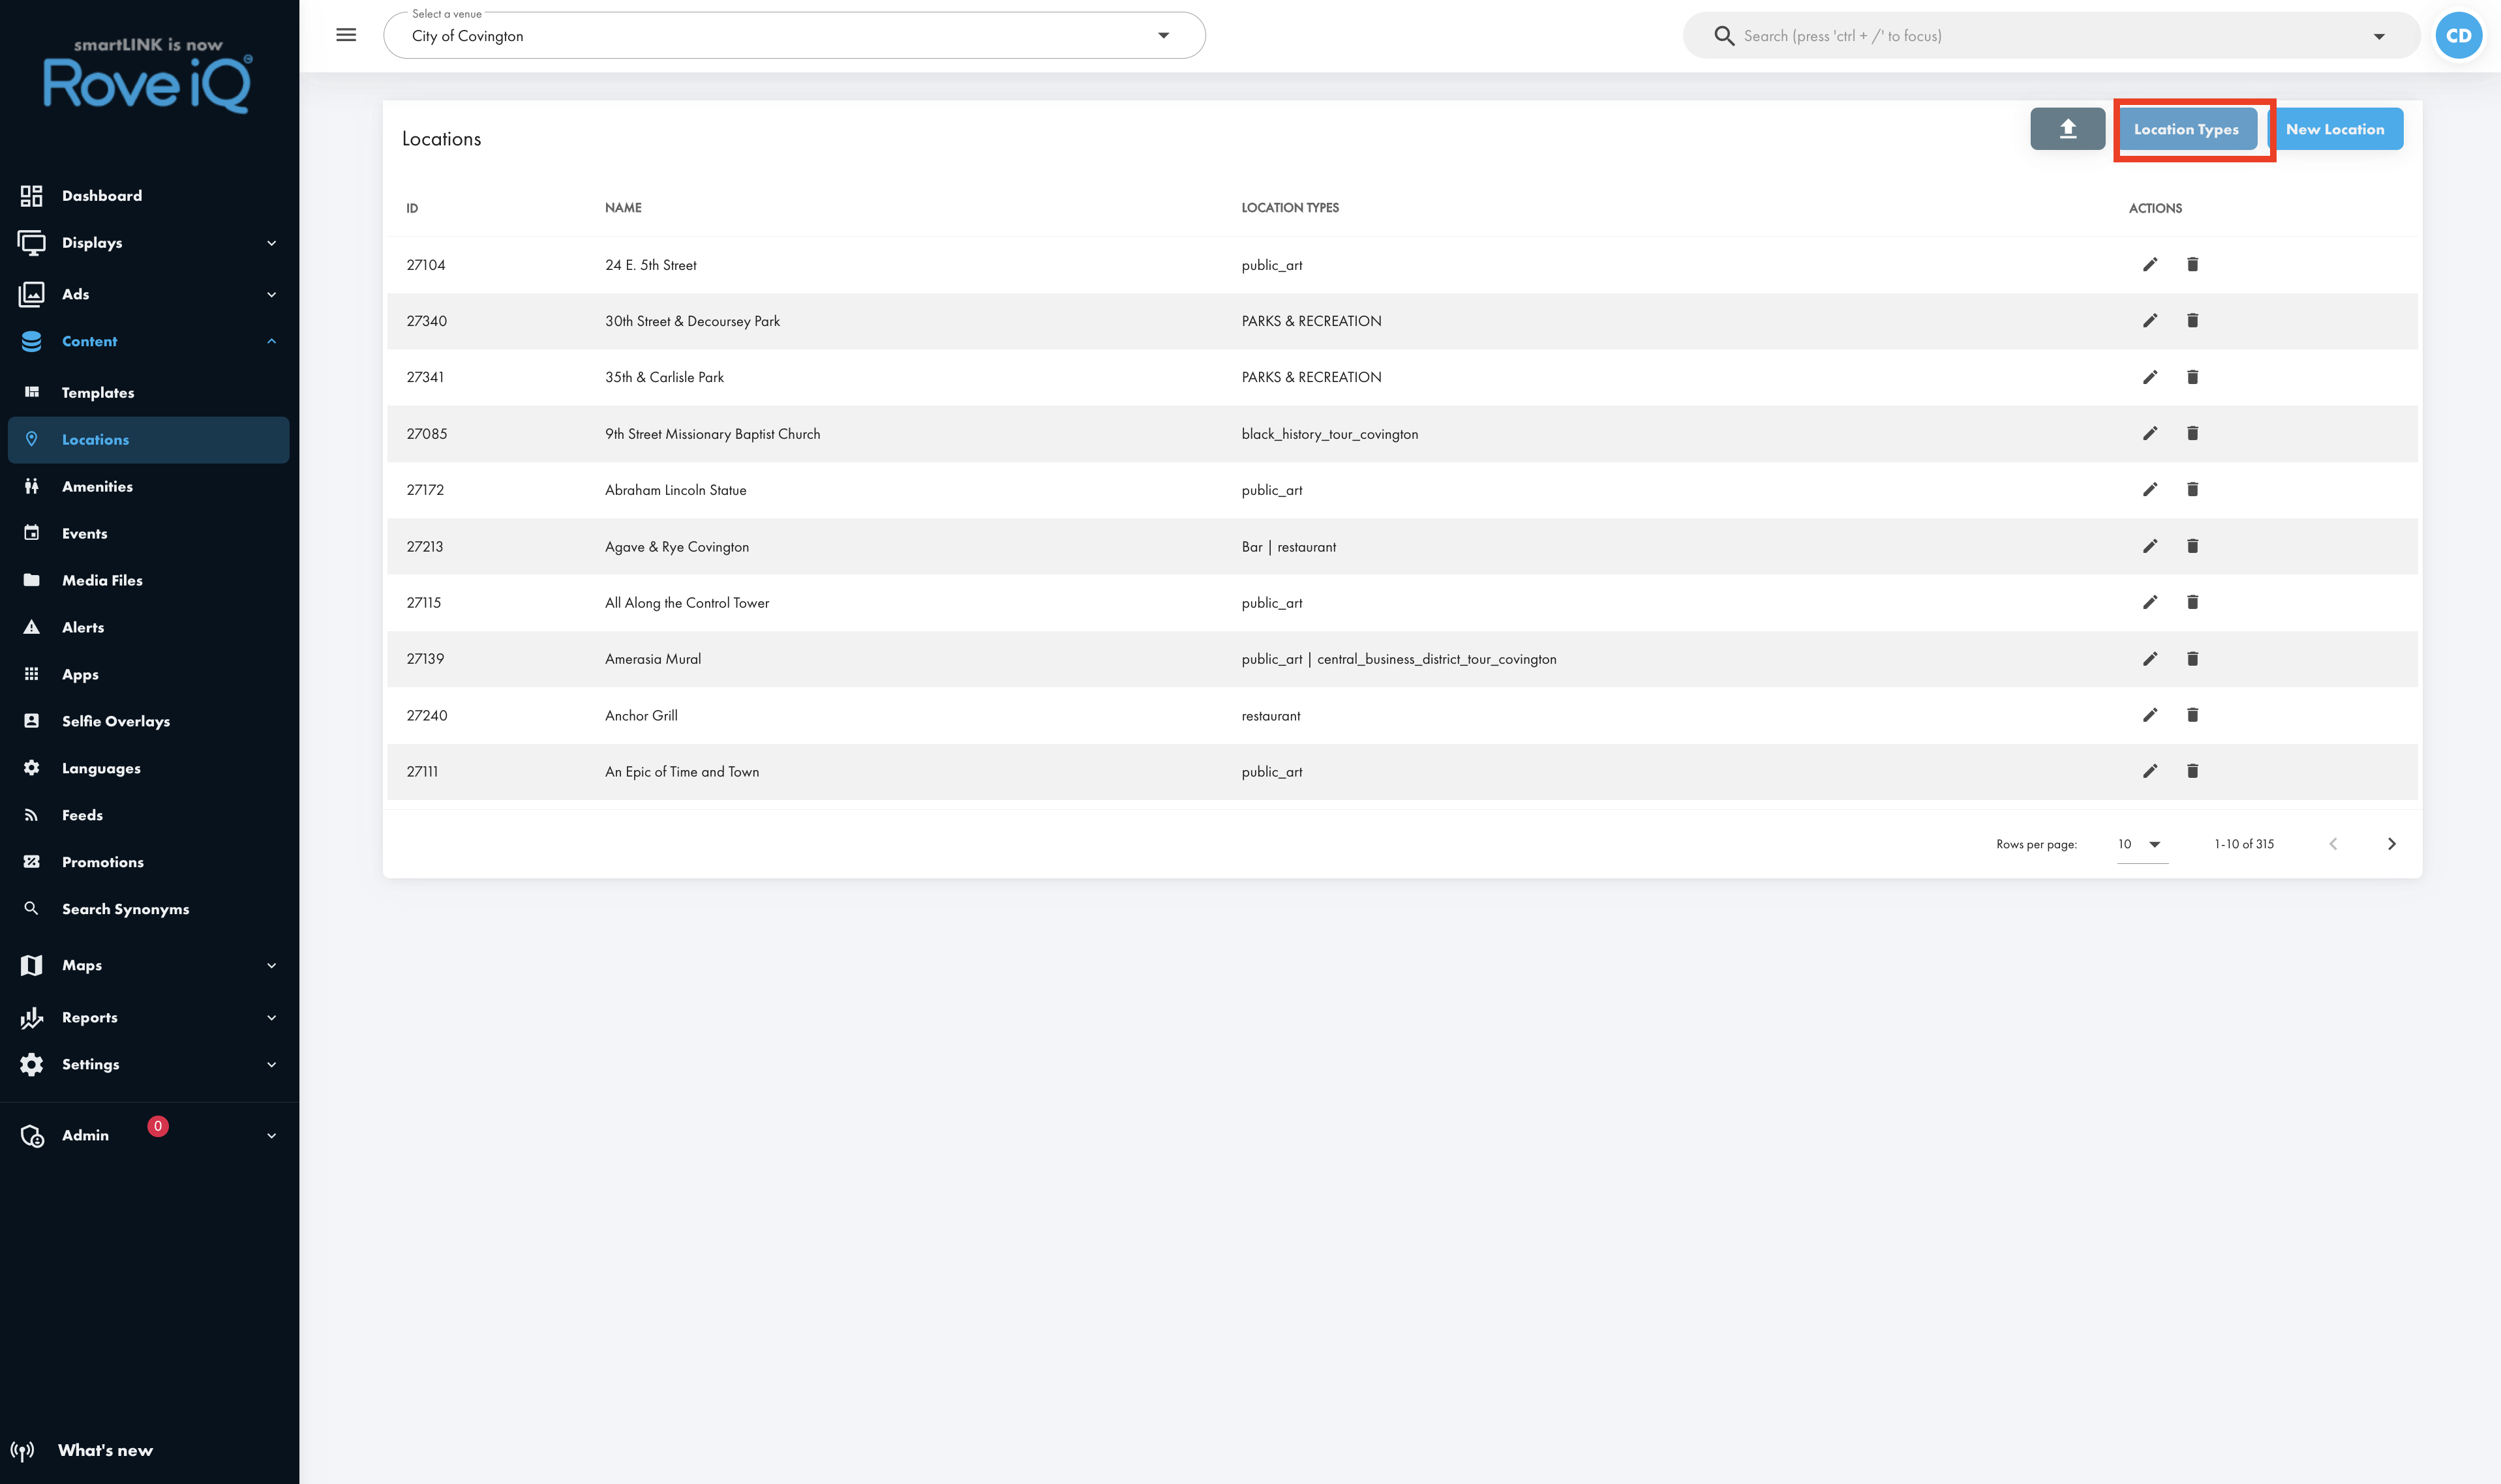
Task: Click the search magnifier icon
Action: point(1723,36)
